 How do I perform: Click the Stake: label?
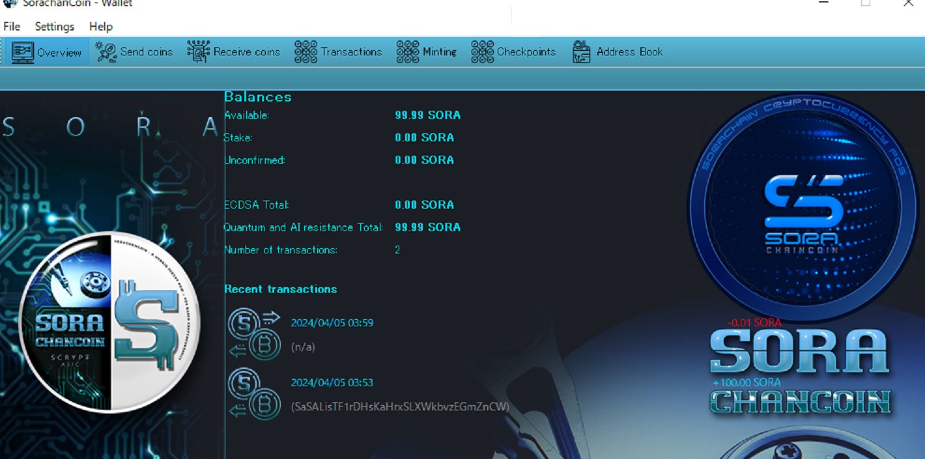[x=238, y=138]
